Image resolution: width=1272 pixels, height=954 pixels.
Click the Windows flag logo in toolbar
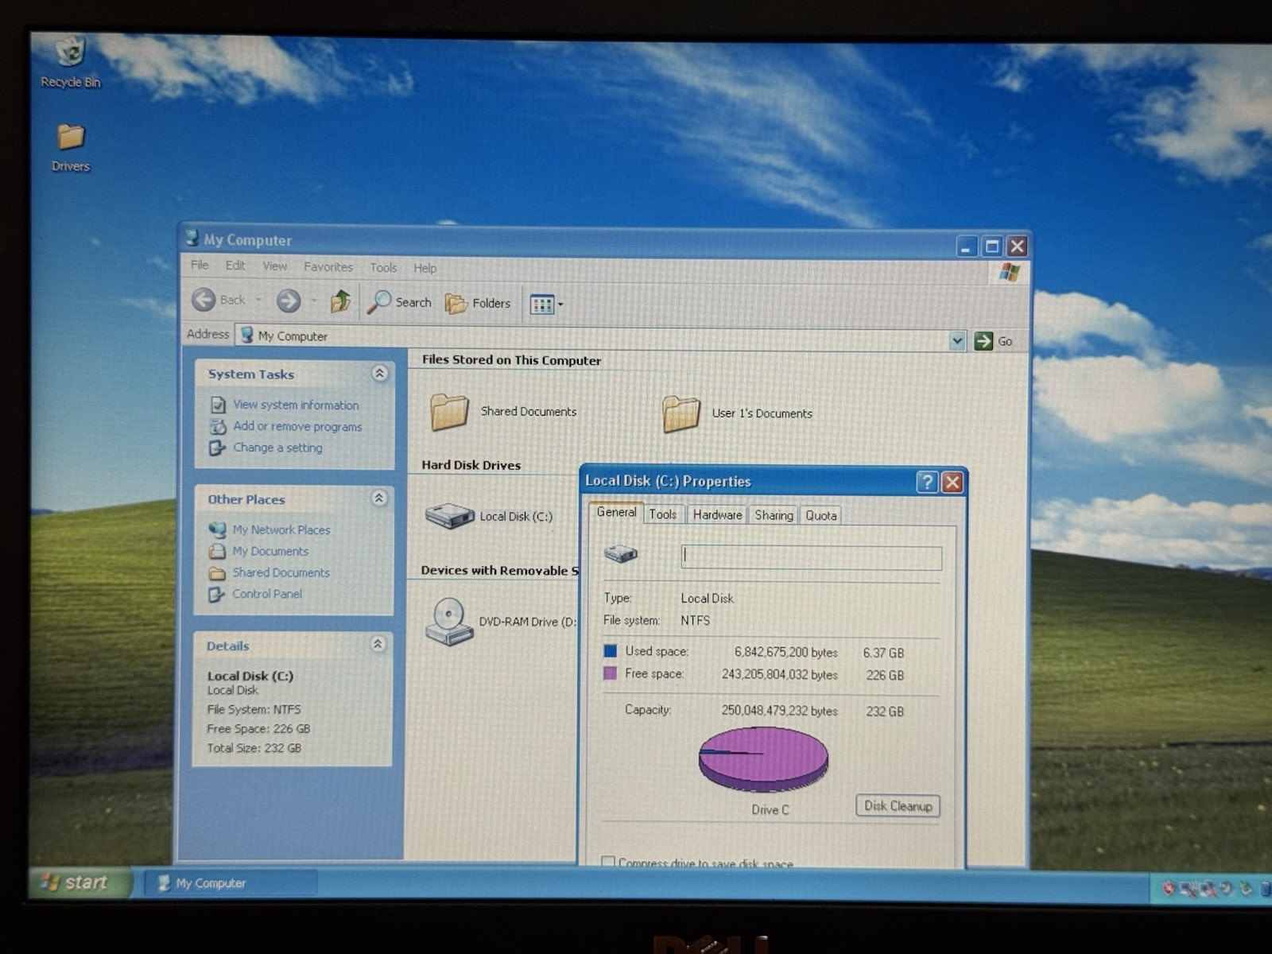pyautogui.click(x=1010, y=273)
